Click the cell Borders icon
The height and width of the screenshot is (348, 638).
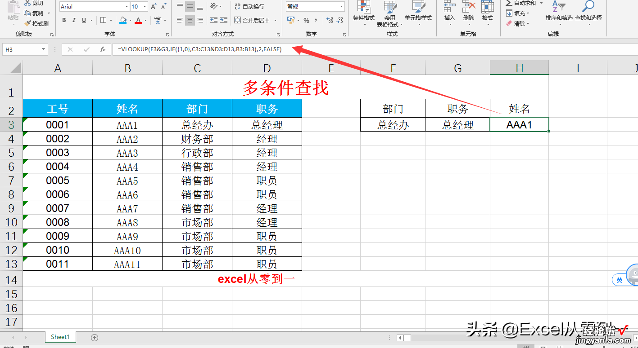(104, 20)
